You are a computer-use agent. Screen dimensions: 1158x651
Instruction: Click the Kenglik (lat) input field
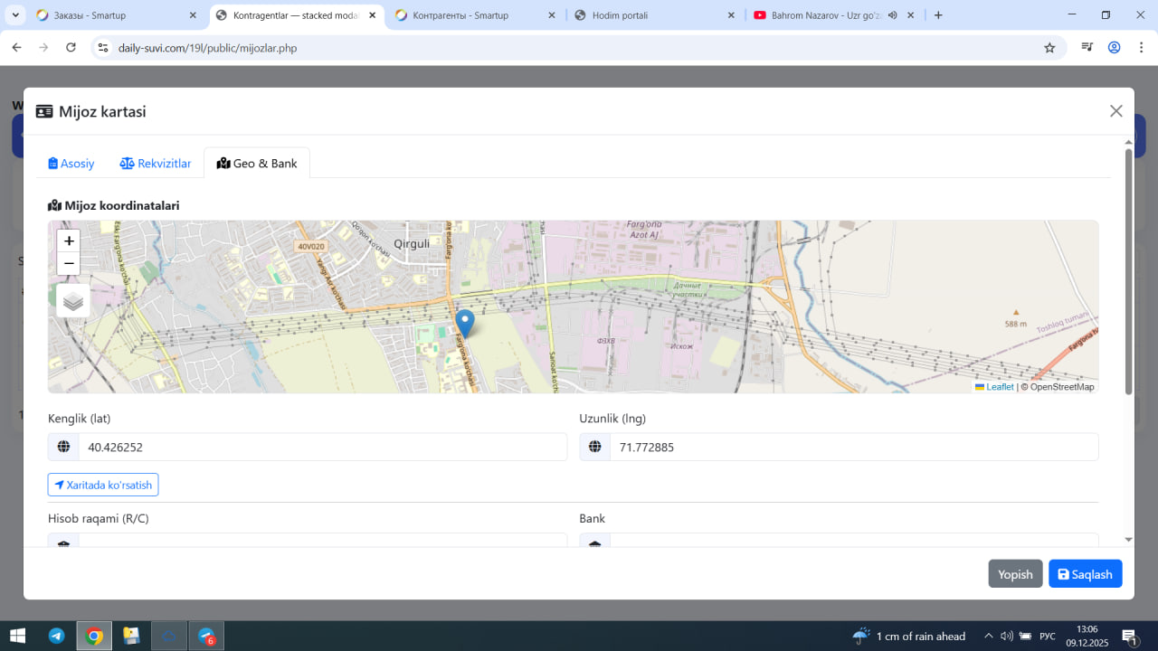click(322, 447)
